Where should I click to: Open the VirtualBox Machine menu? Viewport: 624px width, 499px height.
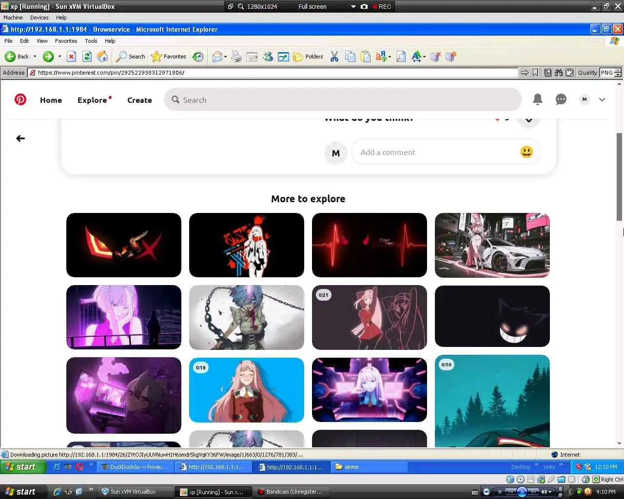(x=13, y=18)
